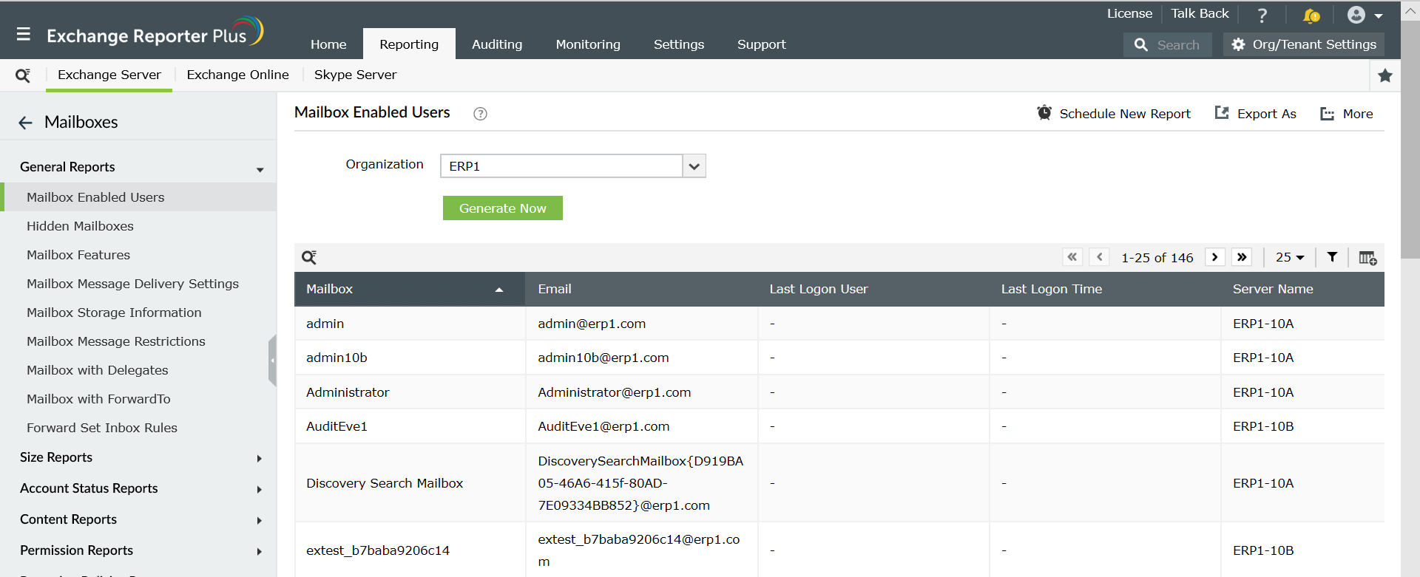Select the Exchange Server tab
Viewport: 1420px width, 577px height.
tap(109, 75)
